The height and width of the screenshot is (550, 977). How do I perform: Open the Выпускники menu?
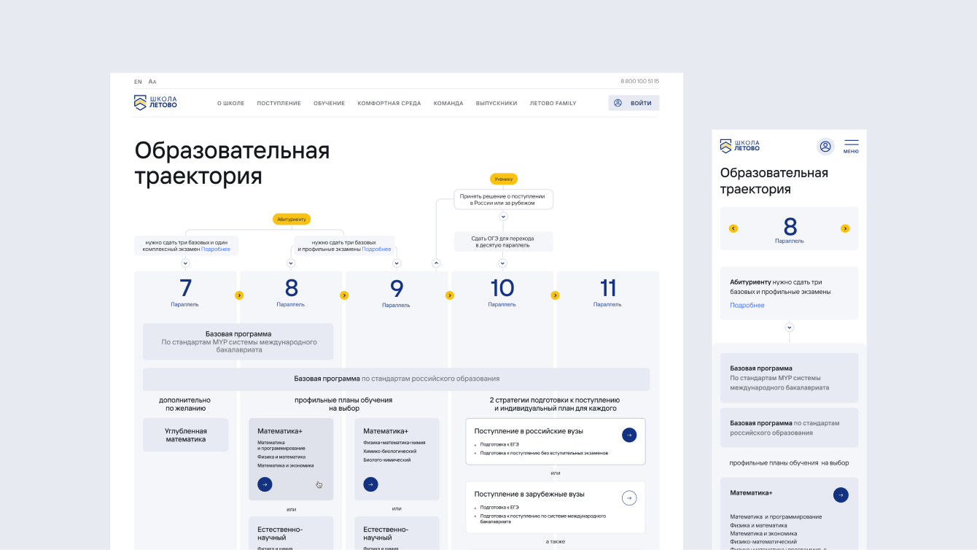click(x=497, y=104)
